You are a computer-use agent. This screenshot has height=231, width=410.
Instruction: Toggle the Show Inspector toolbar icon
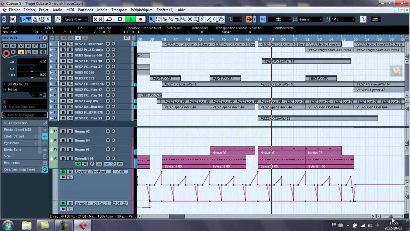tap(22, 19)
